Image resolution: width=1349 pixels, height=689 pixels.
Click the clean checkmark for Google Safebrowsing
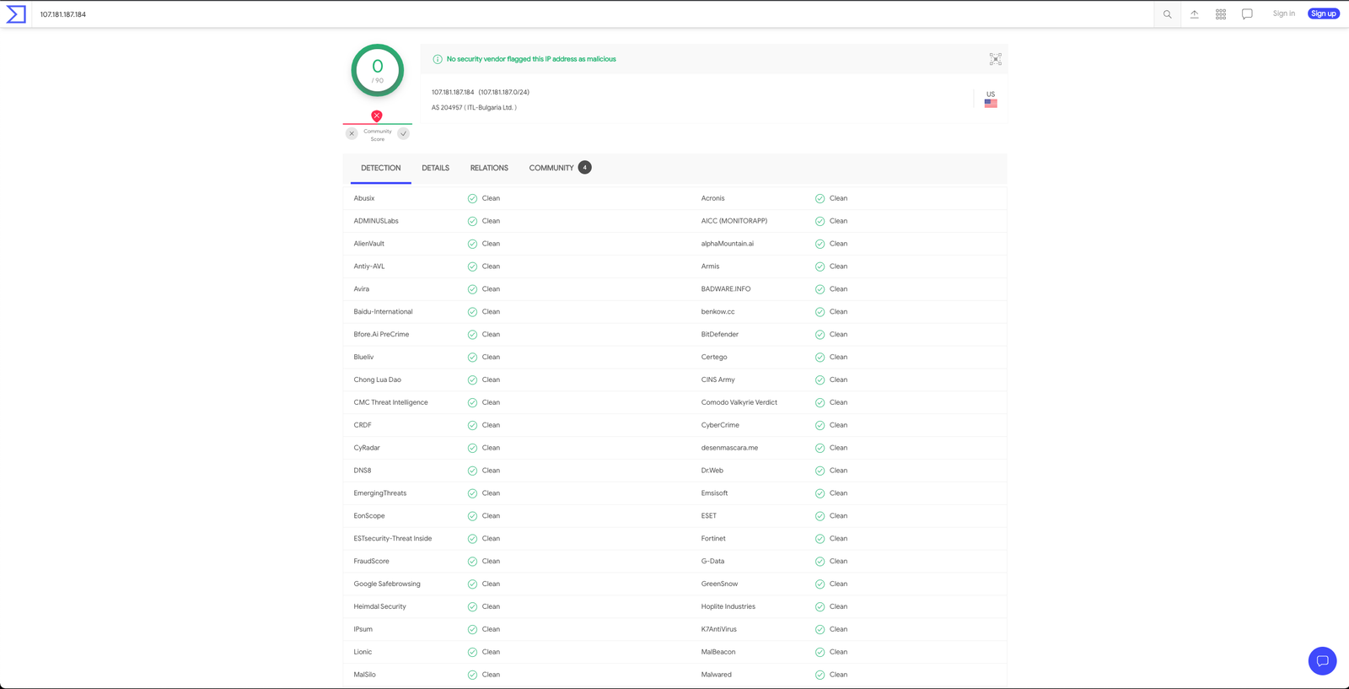tap(472, 584)
